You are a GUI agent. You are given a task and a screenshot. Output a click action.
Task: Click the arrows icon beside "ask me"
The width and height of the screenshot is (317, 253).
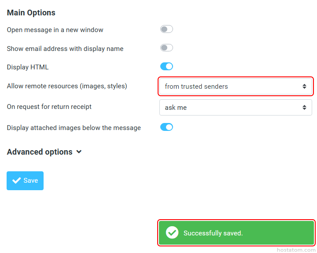[x=304, y=108]
